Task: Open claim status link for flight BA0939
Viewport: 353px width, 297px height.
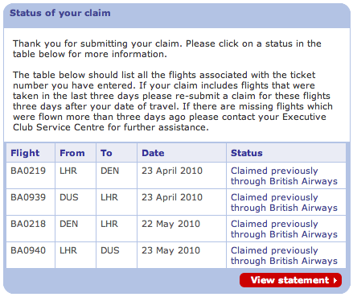Action: pos(284,202)
